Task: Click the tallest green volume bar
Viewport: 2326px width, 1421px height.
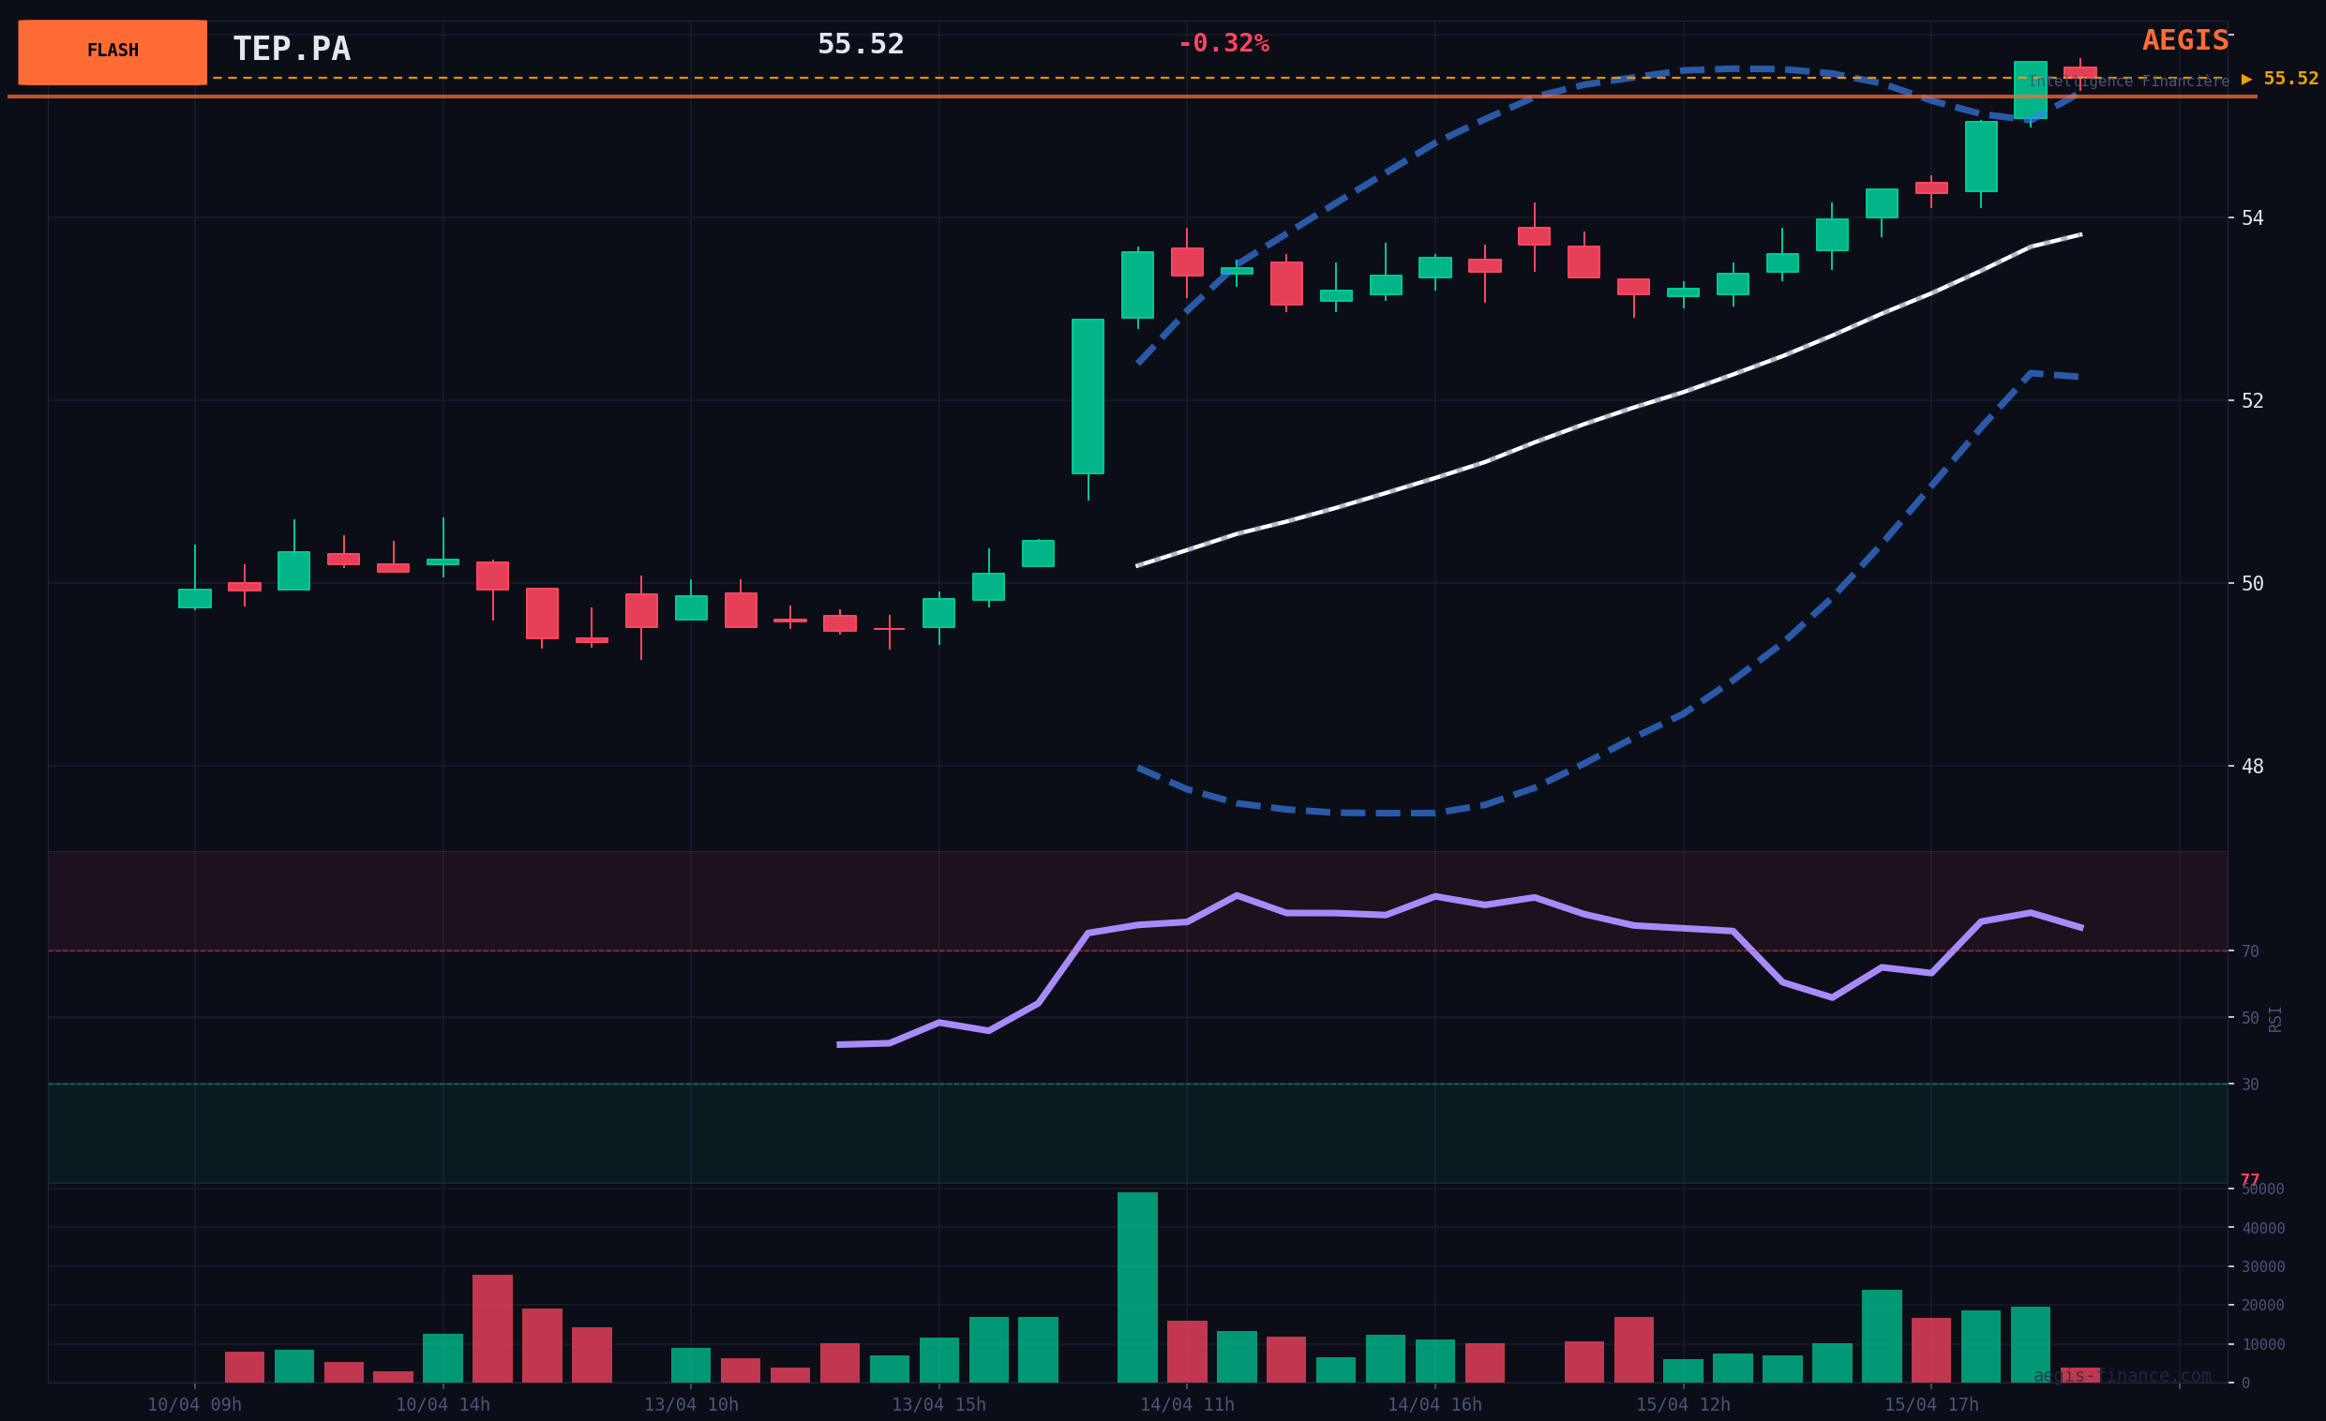Action: 1136,1287
